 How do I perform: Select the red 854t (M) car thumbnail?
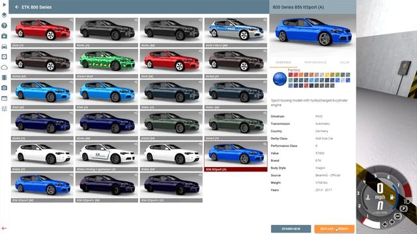pos(171,64)
